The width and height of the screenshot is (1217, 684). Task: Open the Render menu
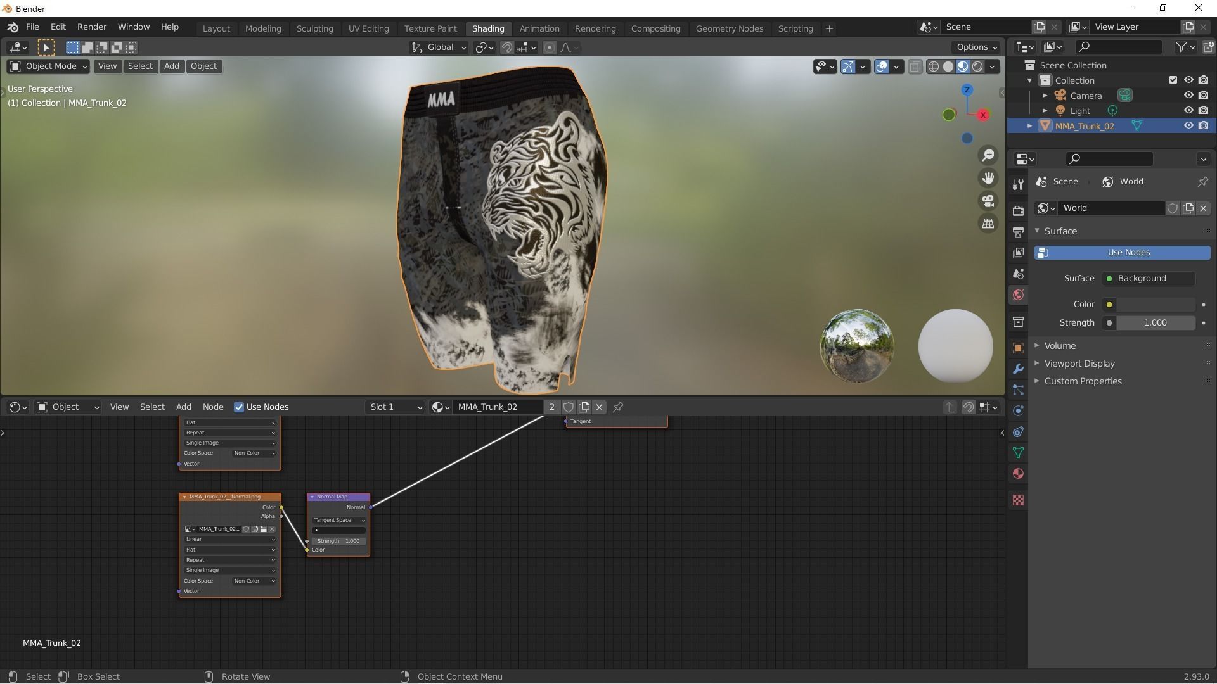[91, 27]
